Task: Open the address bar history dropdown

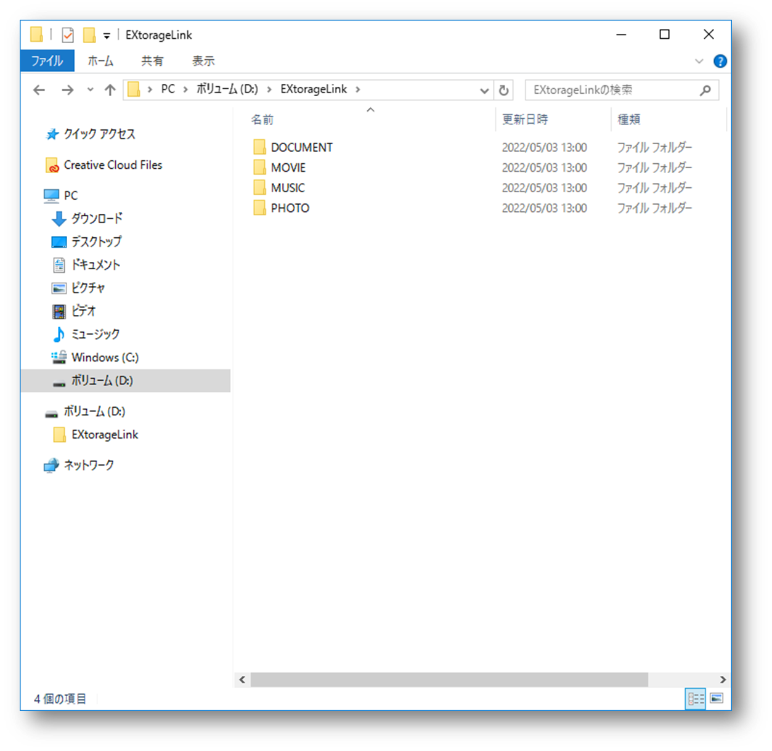Action: [484, 91]
